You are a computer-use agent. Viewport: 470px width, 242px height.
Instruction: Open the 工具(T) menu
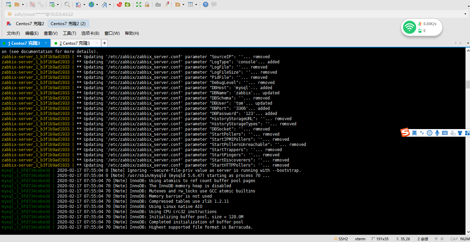pyautogui.click(x=69, y=33)
